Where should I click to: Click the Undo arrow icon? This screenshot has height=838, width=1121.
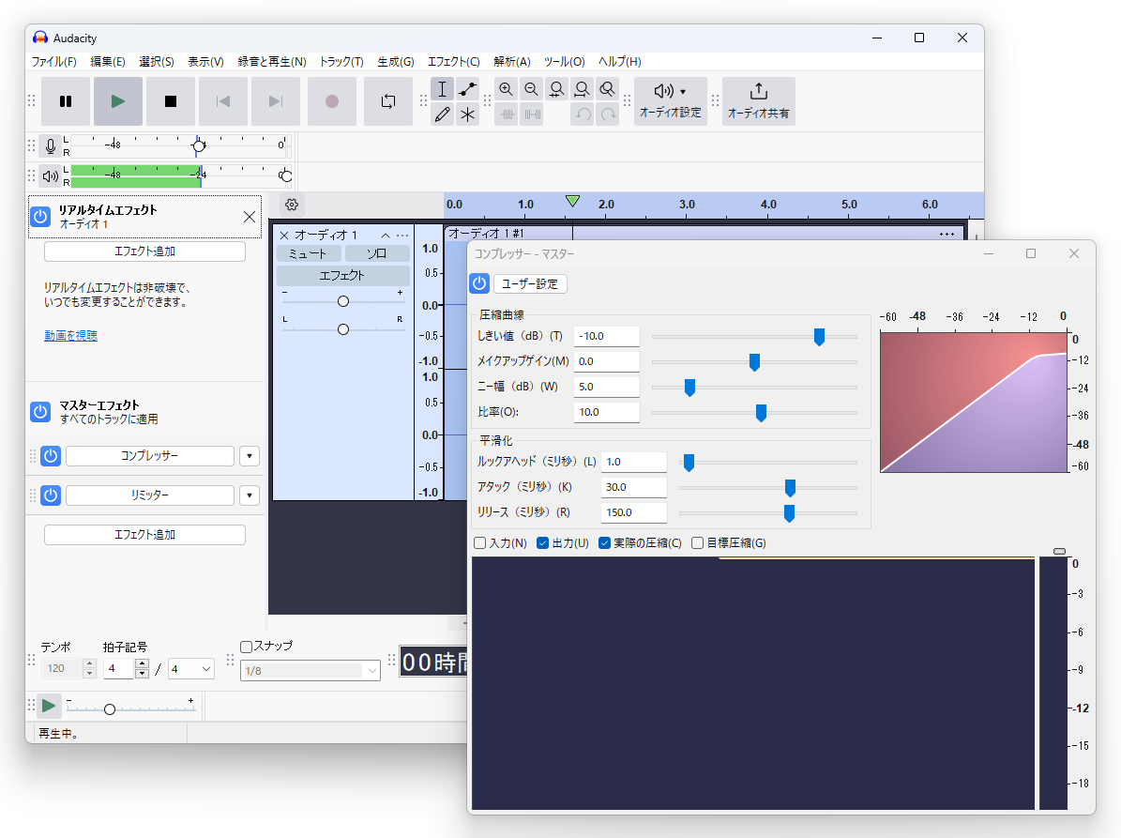click(582, 114)
